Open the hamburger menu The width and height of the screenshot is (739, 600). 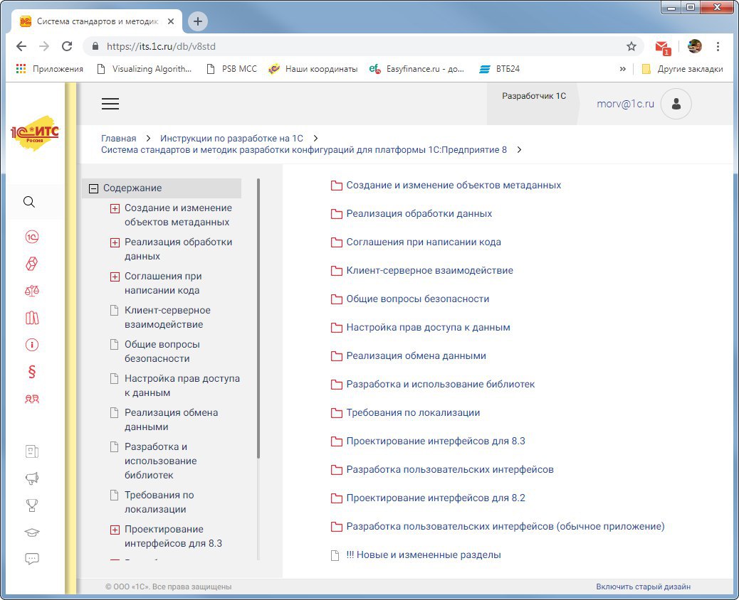point(110,104)
